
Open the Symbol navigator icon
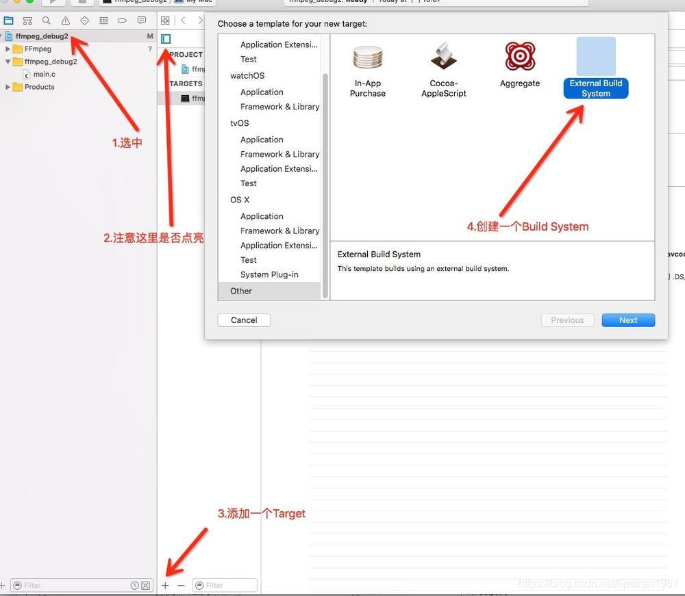[x=27, y=21]
